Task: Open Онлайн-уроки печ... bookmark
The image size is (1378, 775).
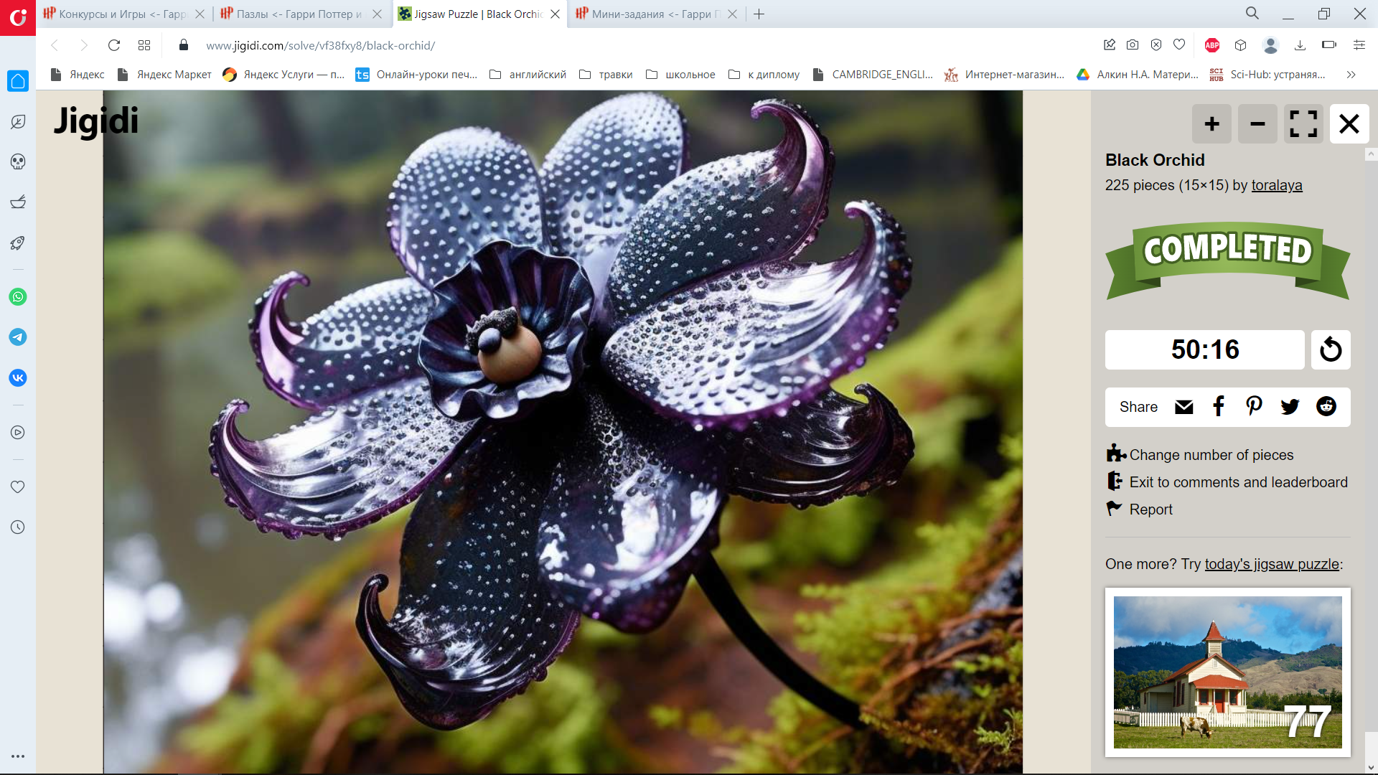Action: [417, 75]
